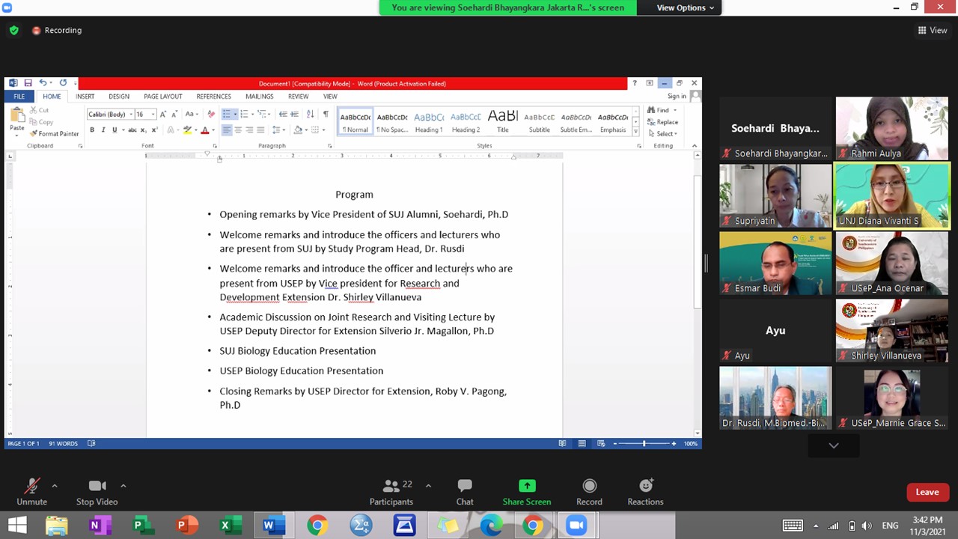
Task: Open the Change Case Aa dropdown
Action: click(191, 115)
